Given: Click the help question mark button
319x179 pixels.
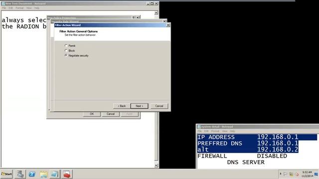Looking at the screenshot, I should 134,17.
